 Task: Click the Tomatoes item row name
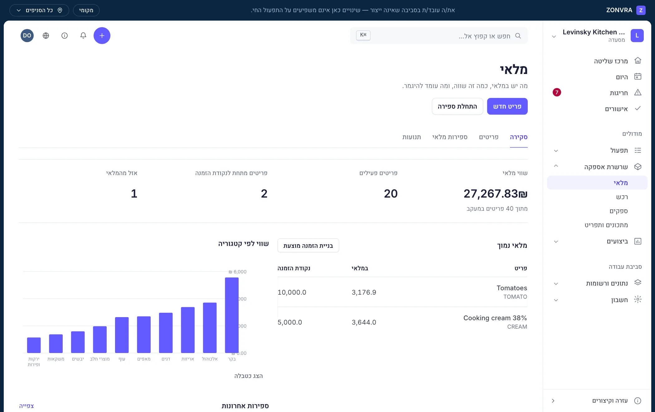pos(512,288)
